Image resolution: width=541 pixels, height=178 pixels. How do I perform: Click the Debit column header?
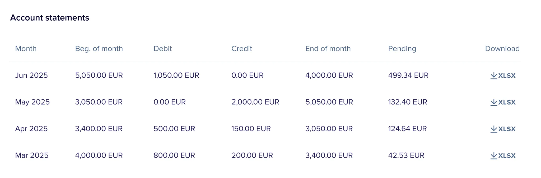pos(163,49)
